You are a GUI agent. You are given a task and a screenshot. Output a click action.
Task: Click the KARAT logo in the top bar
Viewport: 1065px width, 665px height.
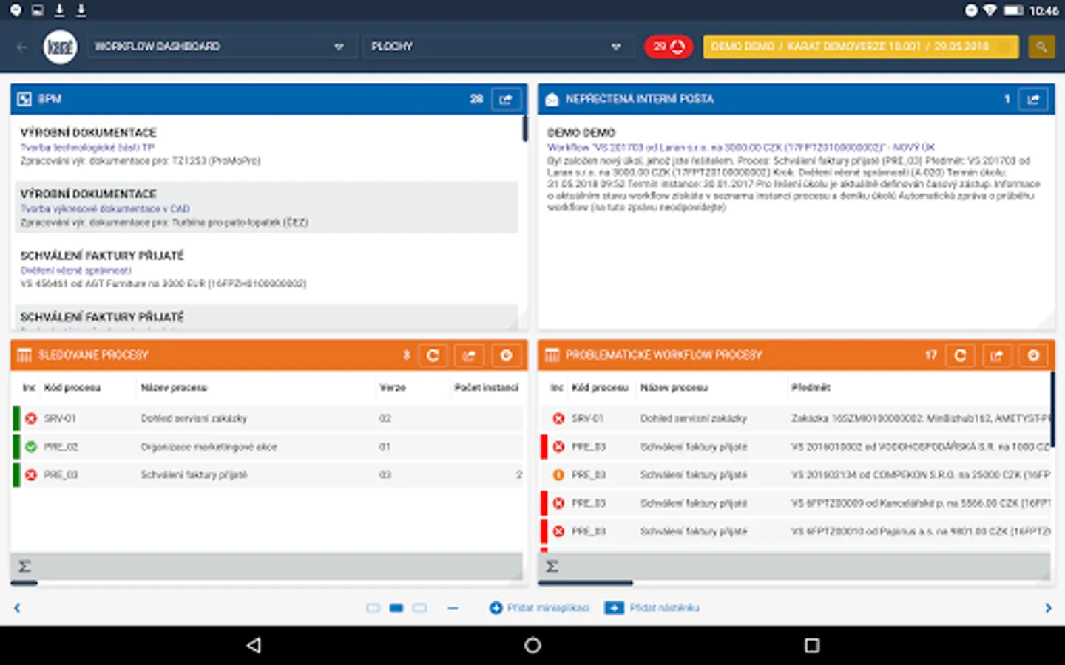(x=60, y=47)
